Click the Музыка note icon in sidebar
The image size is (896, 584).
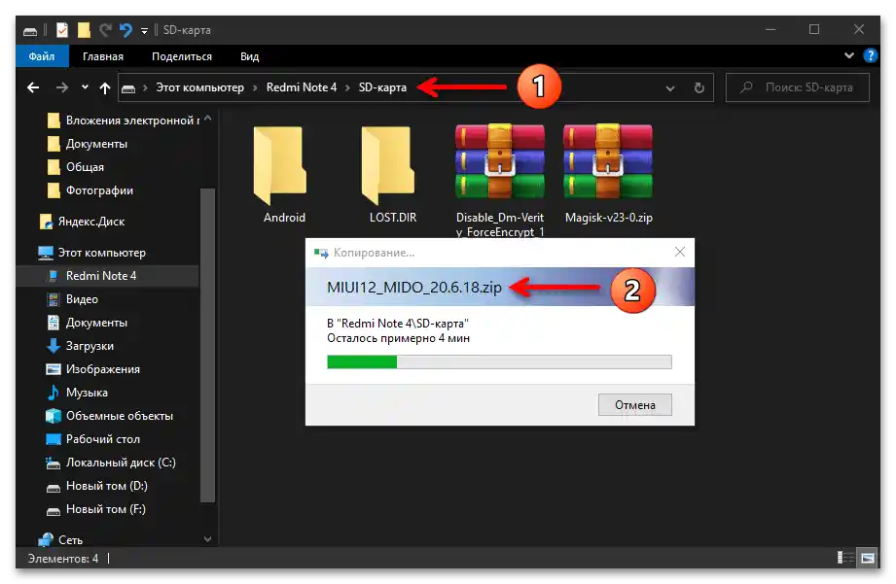pyautogui.click(x=54, y=393)
